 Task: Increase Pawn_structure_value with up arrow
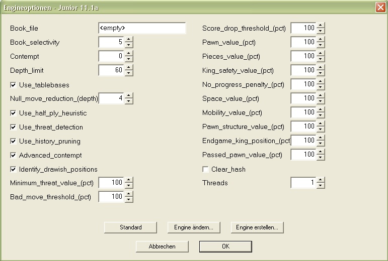click(x=321, y=123)
